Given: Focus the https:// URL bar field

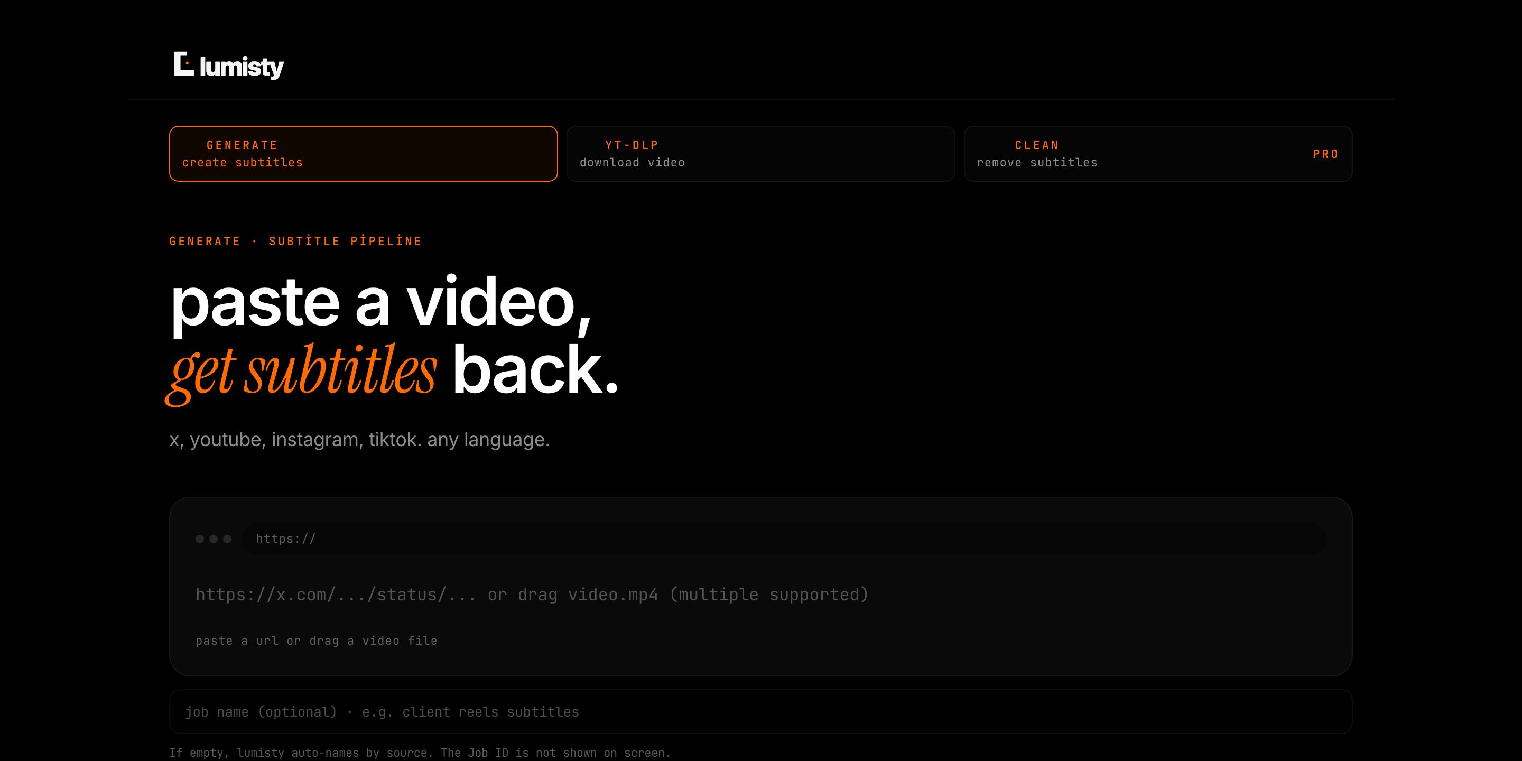Looking at the screenshot, I should 783,539.
